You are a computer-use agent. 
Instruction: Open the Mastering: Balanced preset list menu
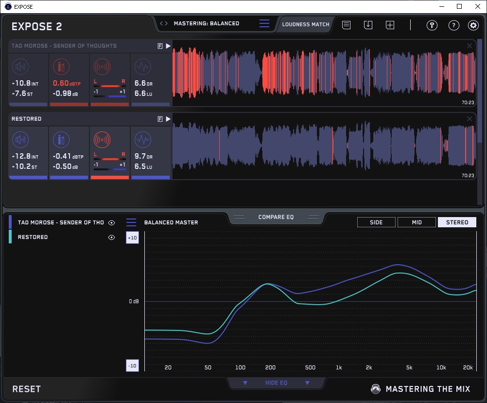click(x=264, y=23)
